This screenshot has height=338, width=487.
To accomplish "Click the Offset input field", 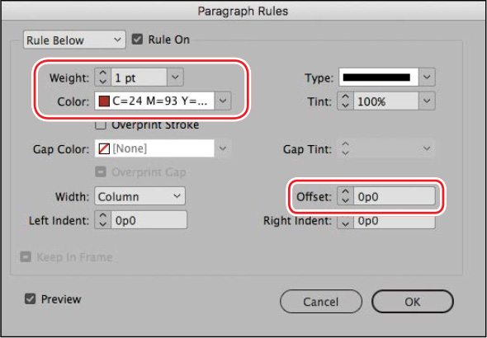I will click(x=395, y=196).
